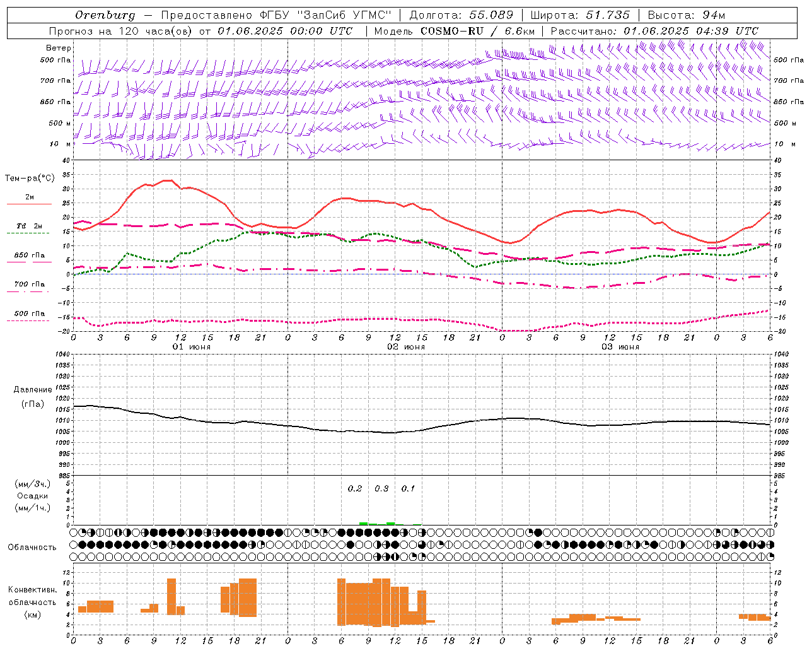The width and height of the screenshot is (807, 646).
Task: Click the 'Широта: 51.735' latitude value
Action: pyautogui.click(x=580, y=15)
